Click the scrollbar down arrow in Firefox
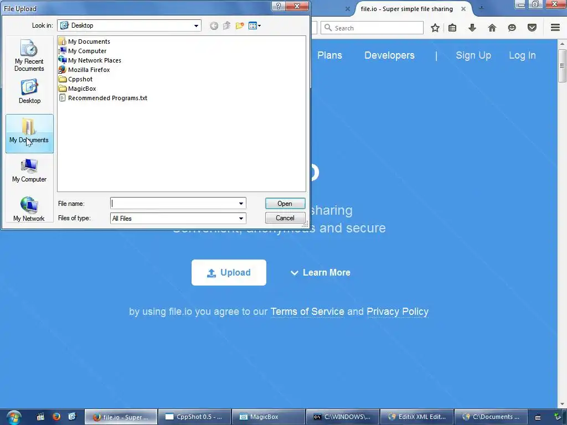This screenshot has height=425, width=567. [562, 404]
